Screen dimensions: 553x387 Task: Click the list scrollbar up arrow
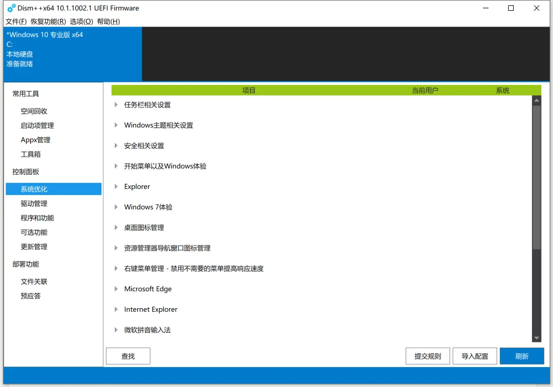pyautogui.click(x=537, y=100)
